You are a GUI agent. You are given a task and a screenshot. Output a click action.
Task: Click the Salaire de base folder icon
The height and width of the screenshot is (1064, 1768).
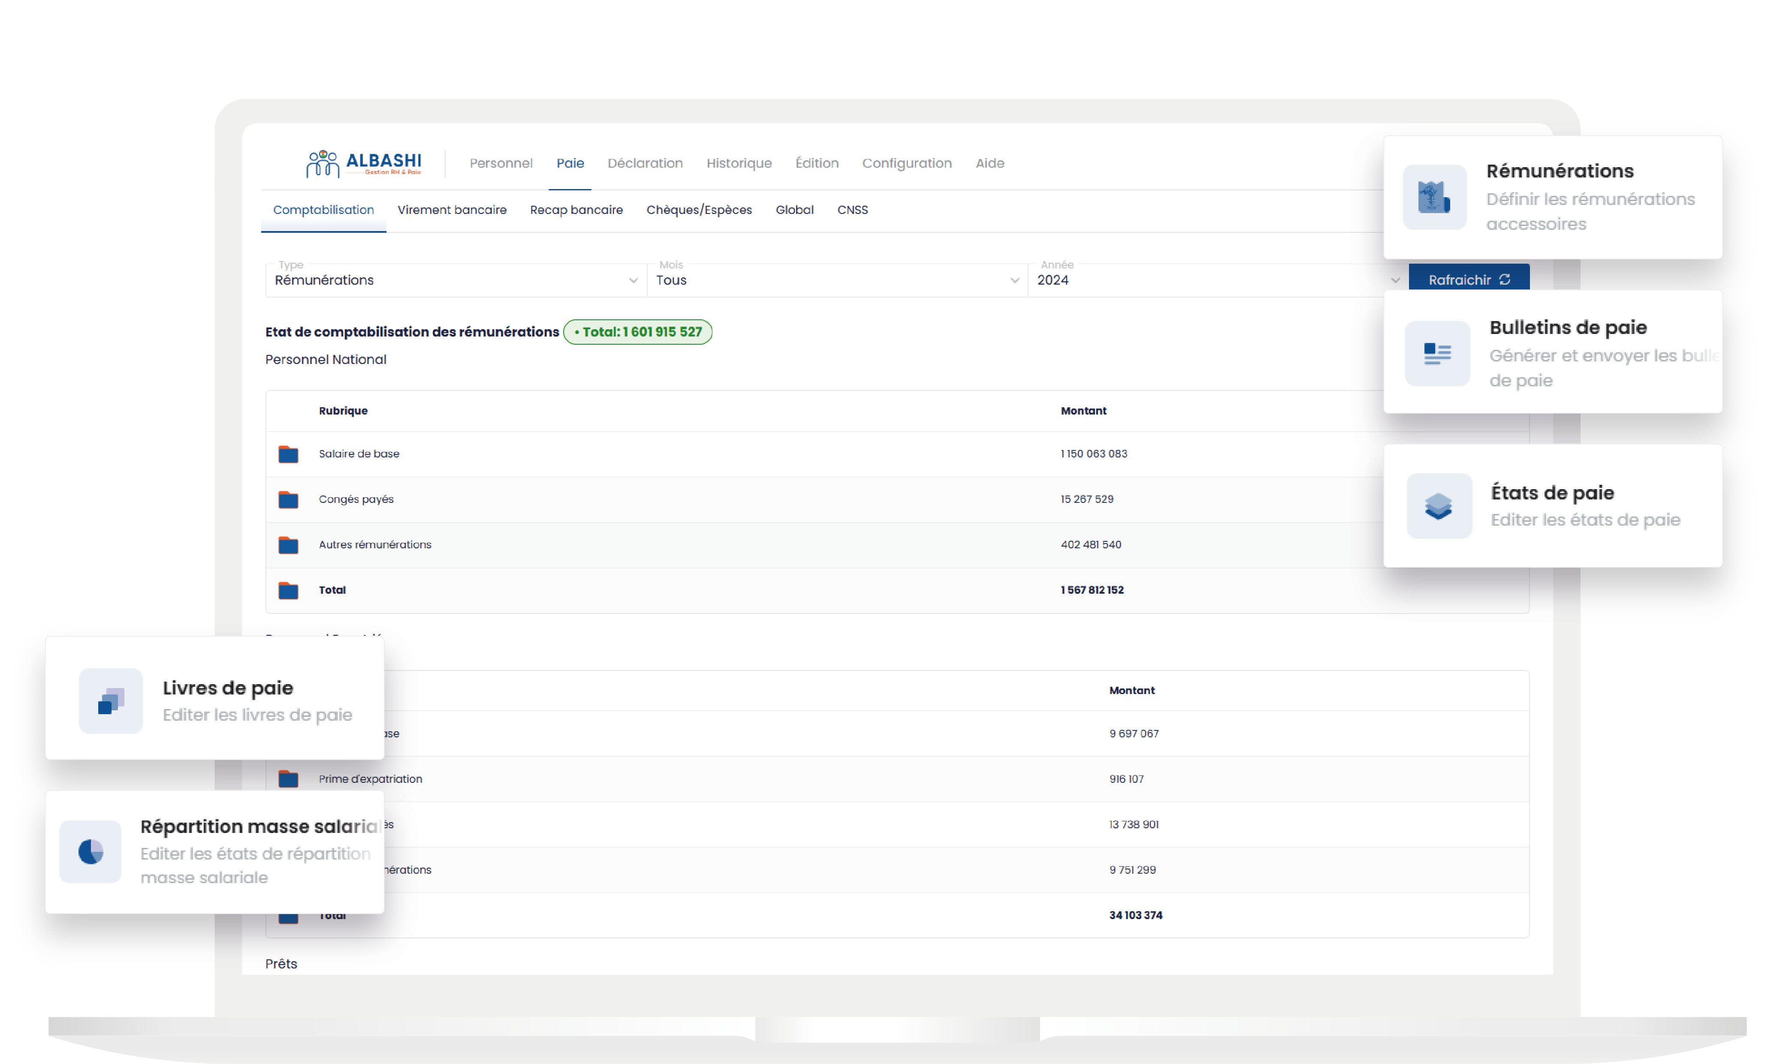[x=288, y=454]
